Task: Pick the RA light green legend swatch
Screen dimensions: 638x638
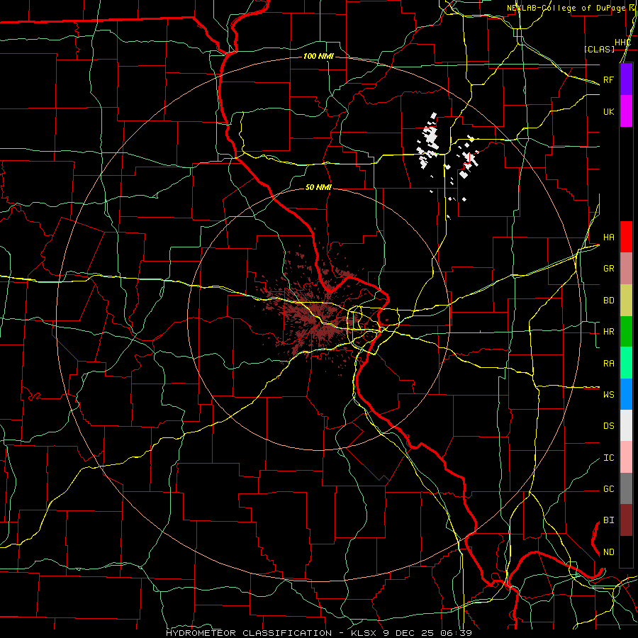Action: pyautogui.click(x=626, y=363)
